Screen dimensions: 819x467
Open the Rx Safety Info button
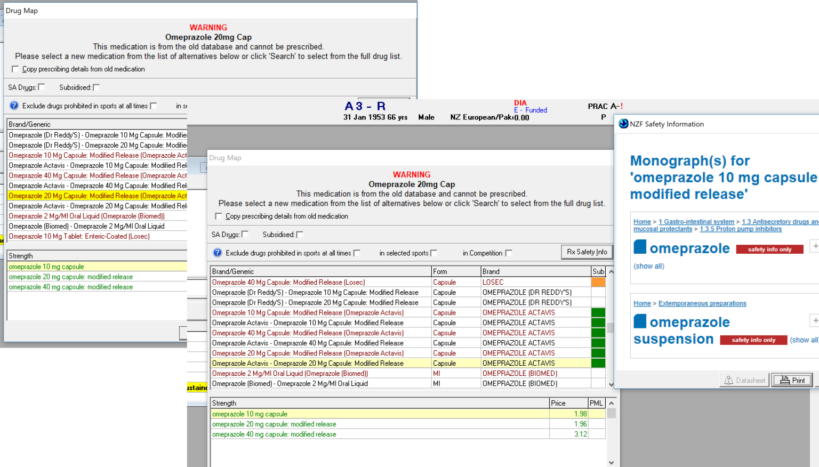587,252
